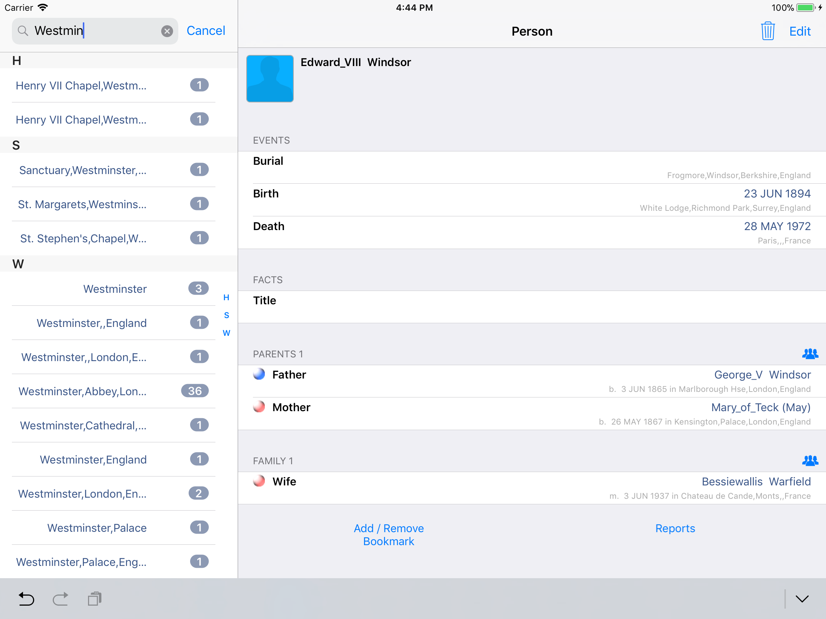This screenshot has height=619, width=826.
Task: Open the Reports link
Action: pyautogui.click(x=675, y=528)
